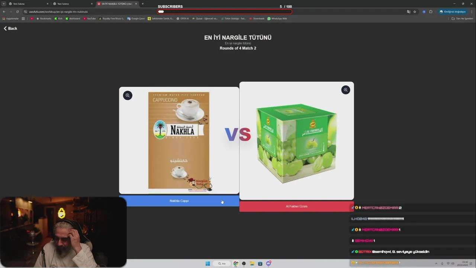476x268 pixels.
Task: Open WhatsApp Web bookmark
Action: pos(277,19)
